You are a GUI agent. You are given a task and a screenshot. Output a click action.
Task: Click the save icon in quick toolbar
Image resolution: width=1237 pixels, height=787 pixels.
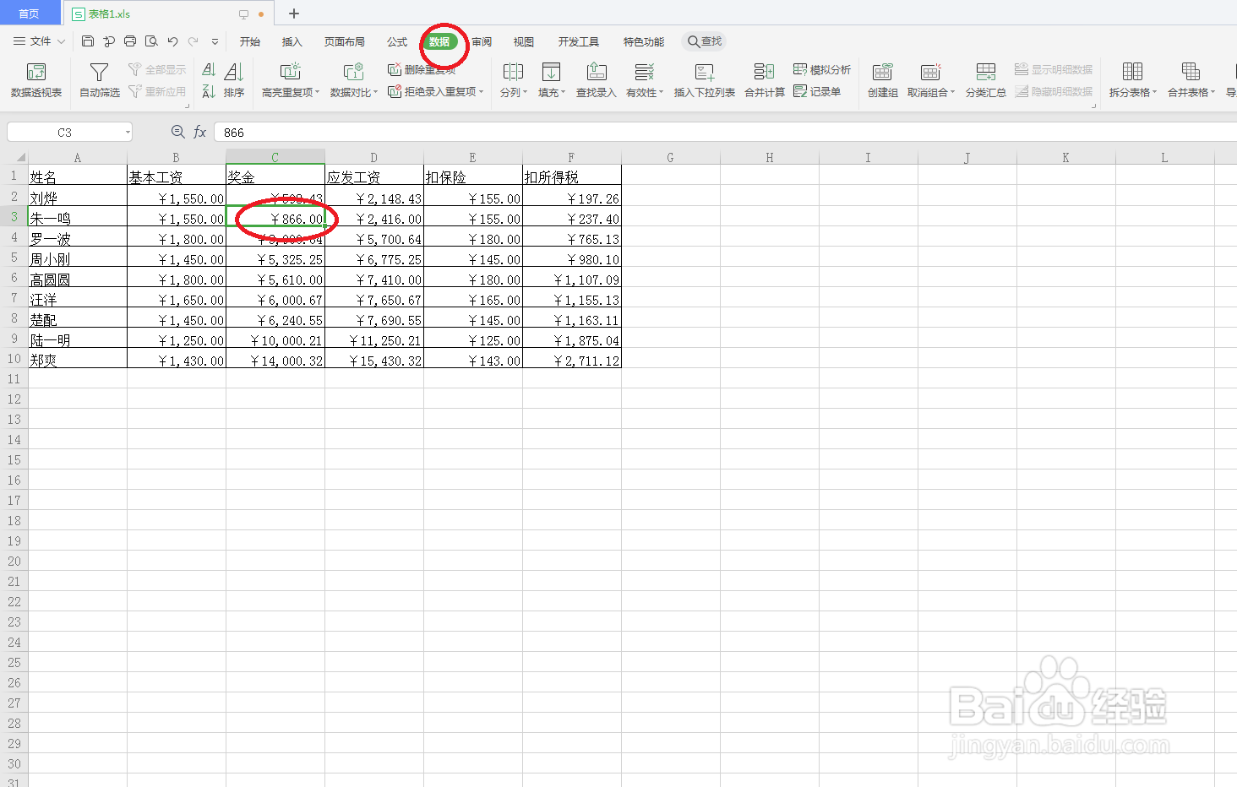pyautogui.click(x=88, y=41)
